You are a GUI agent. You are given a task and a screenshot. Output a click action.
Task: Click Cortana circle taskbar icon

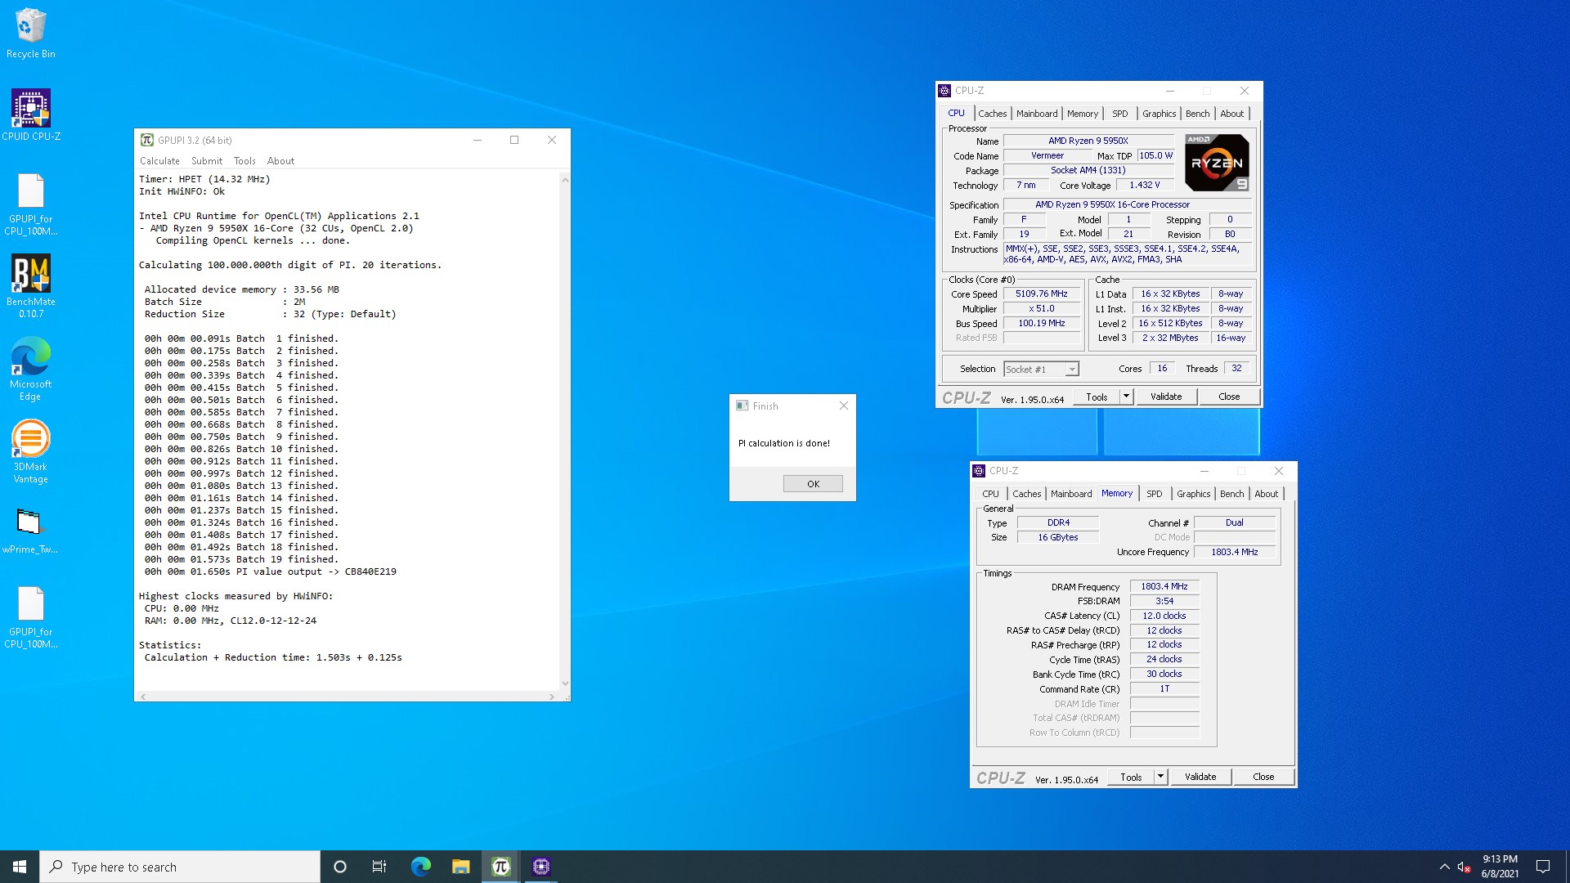(x=340, y=867)
